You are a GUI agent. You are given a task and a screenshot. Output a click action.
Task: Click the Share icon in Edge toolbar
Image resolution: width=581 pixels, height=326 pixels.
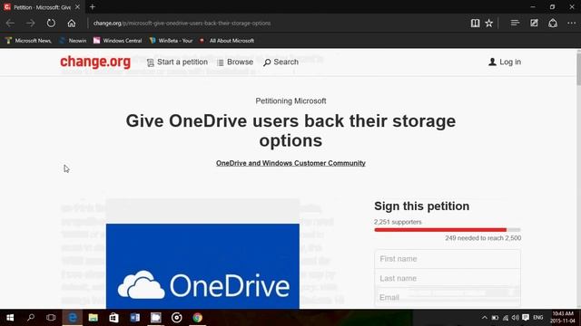(553, 23)
